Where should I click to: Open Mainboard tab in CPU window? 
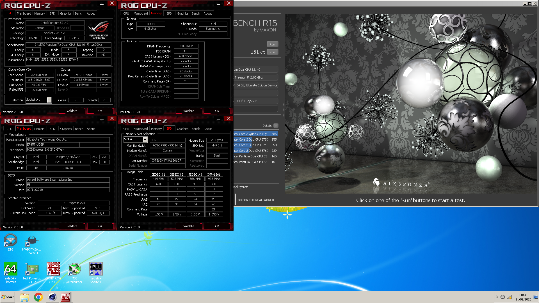24,13
